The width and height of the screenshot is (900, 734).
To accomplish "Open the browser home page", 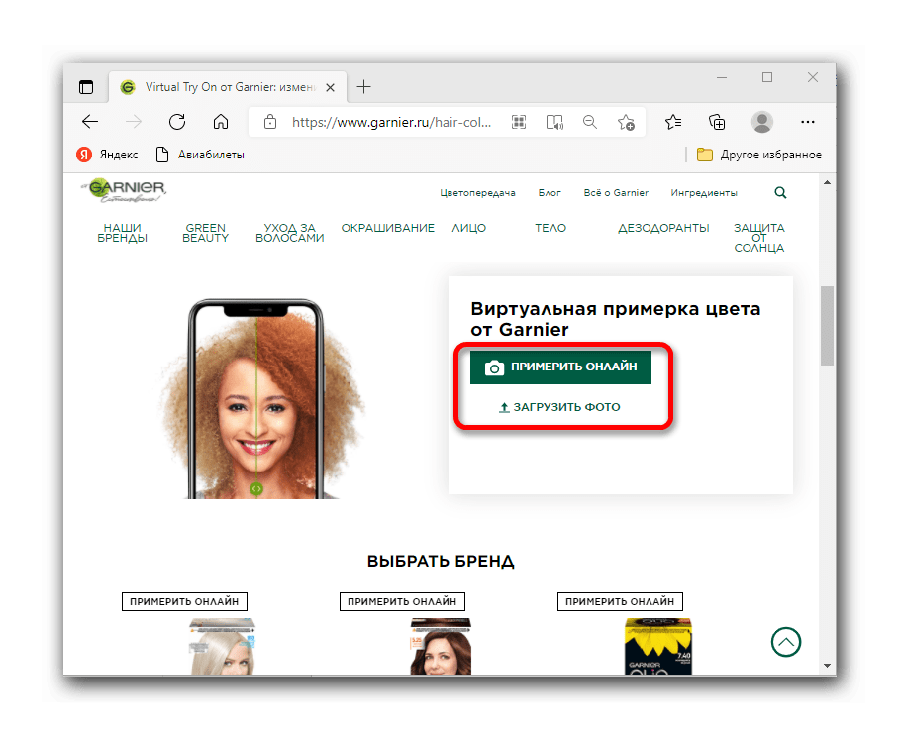I will click(x=221, y=122).
